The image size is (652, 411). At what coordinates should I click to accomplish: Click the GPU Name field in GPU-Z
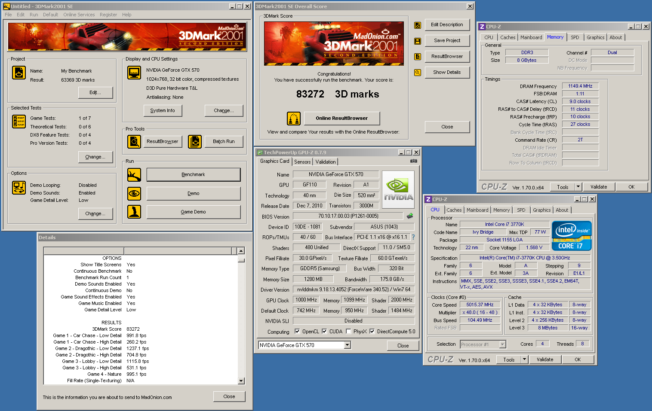pos(336,174)
